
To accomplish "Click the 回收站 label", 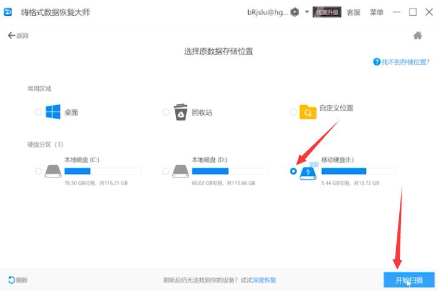I will (202, 112).
